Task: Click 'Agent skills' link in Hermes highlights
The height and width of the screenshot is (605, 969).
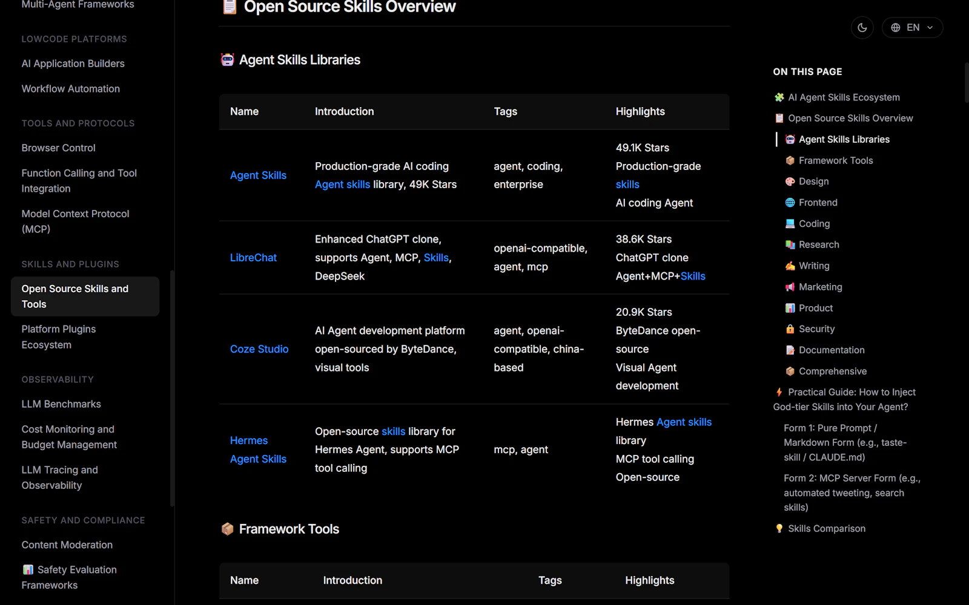Action: pos(684,422)
